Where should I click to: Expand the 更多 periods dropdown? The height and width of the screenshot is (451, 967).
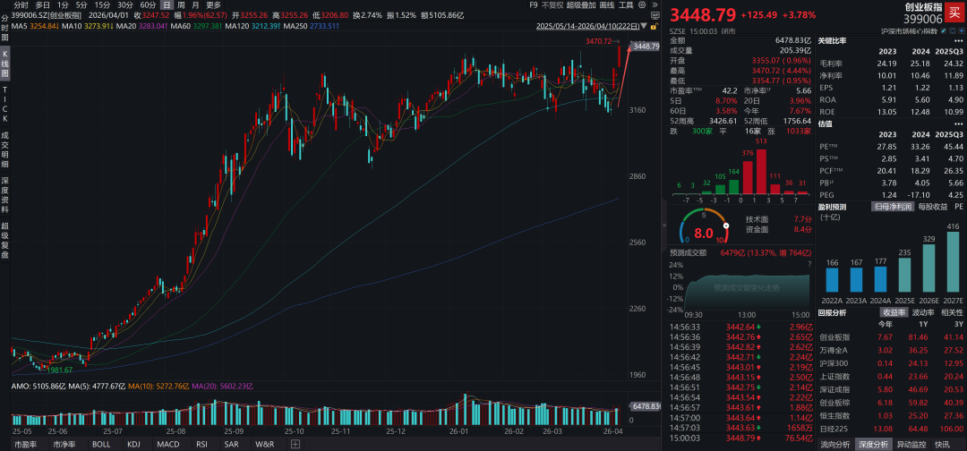tap(213, 5)
